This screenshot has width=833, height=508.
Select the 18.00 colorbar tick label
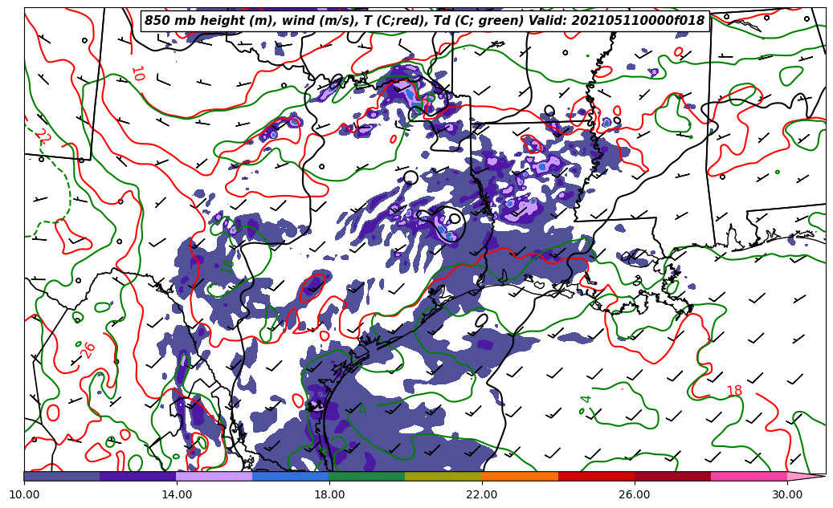click(x=329, y=495)
